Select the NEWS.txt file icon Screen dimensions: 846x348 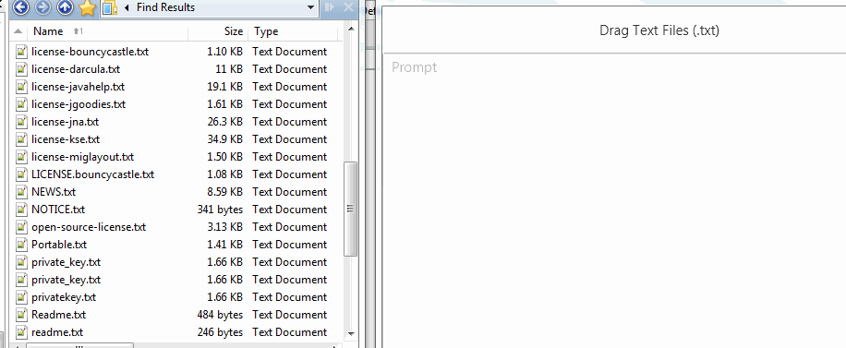point(21,191)
